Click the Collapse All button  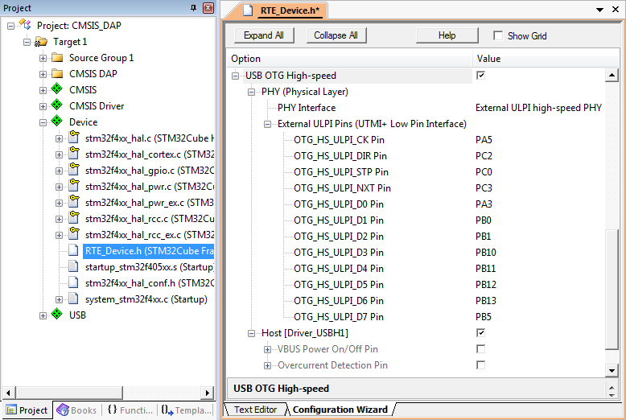point(336,35)
